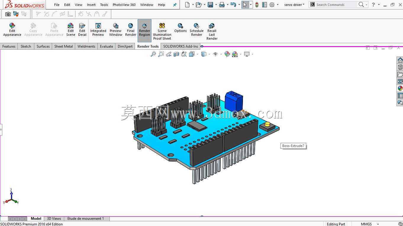The height and width of the screenshot is (226, 403).
Task: Open the Tools menu
Action: (104, 5)
